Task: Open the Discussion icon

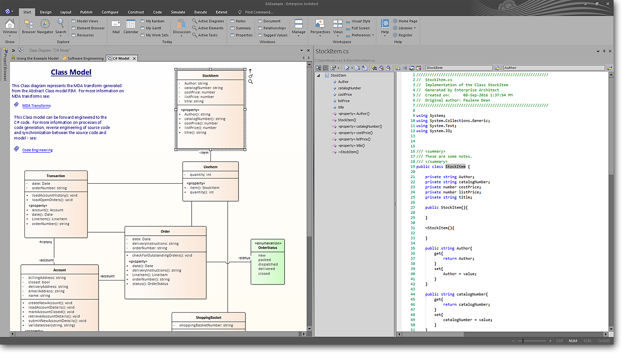Action: 181,24
